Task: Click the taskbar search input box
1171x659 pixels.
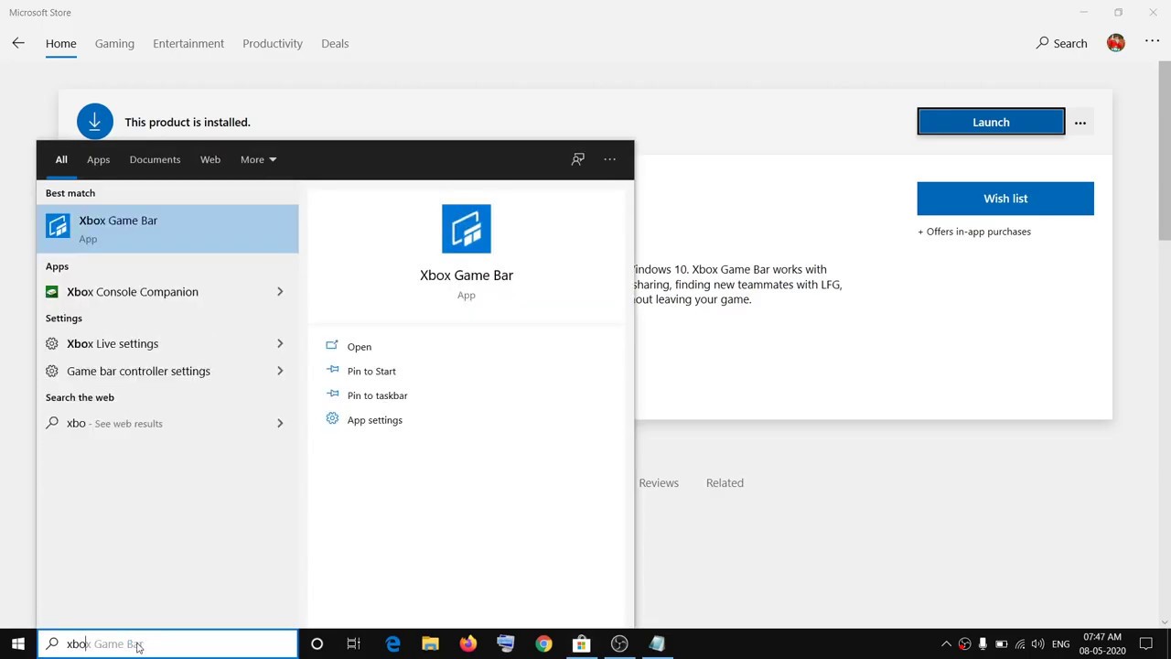Action: pos(167,644)
